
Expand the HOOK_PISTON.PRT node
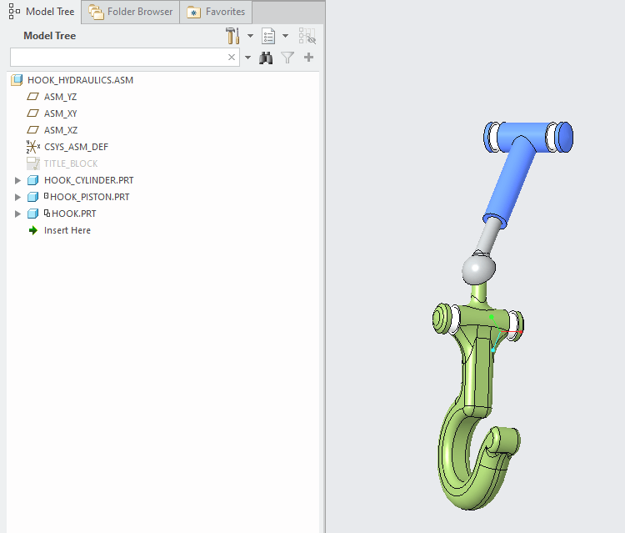pyautogui.click(x=17, y=197)
